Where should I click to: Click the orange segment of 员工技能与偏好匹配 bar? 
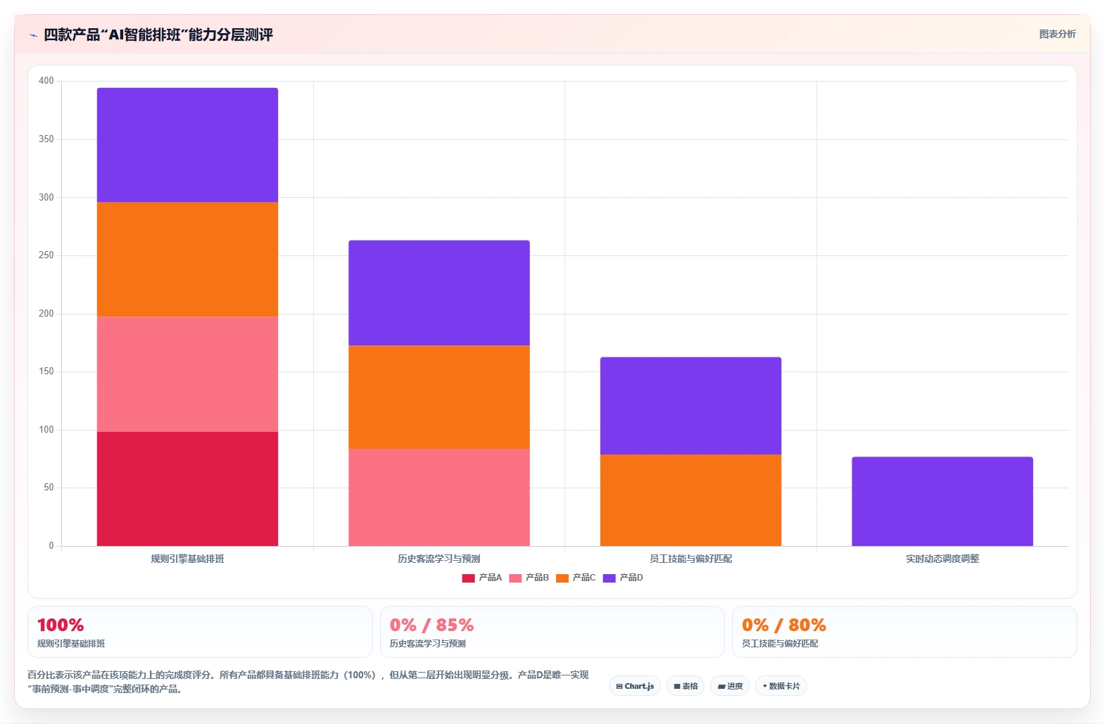tap(690, 500)
